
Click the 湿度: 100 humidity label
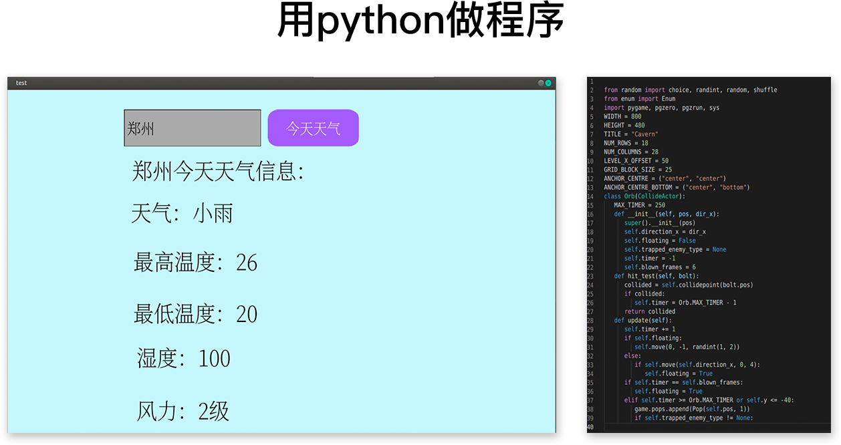[x=184, y=359]
